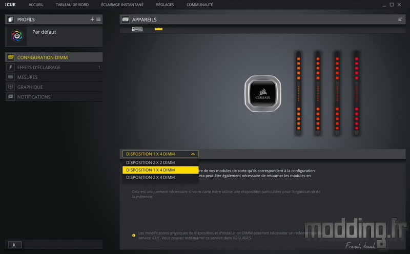Select the last red DIMM module on the right
Image resolution: width=410 pixels, height=254 pixels.
pyautogui.click(x=356, y=93)
